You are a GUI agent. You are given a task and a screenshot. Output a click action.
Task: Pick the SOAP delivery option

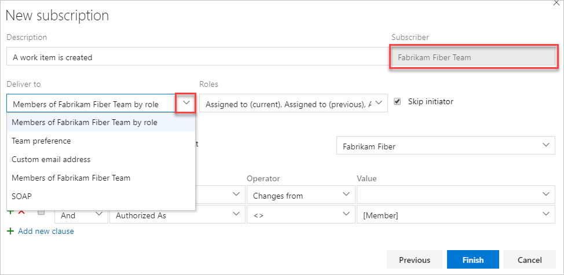click(21, 196)
